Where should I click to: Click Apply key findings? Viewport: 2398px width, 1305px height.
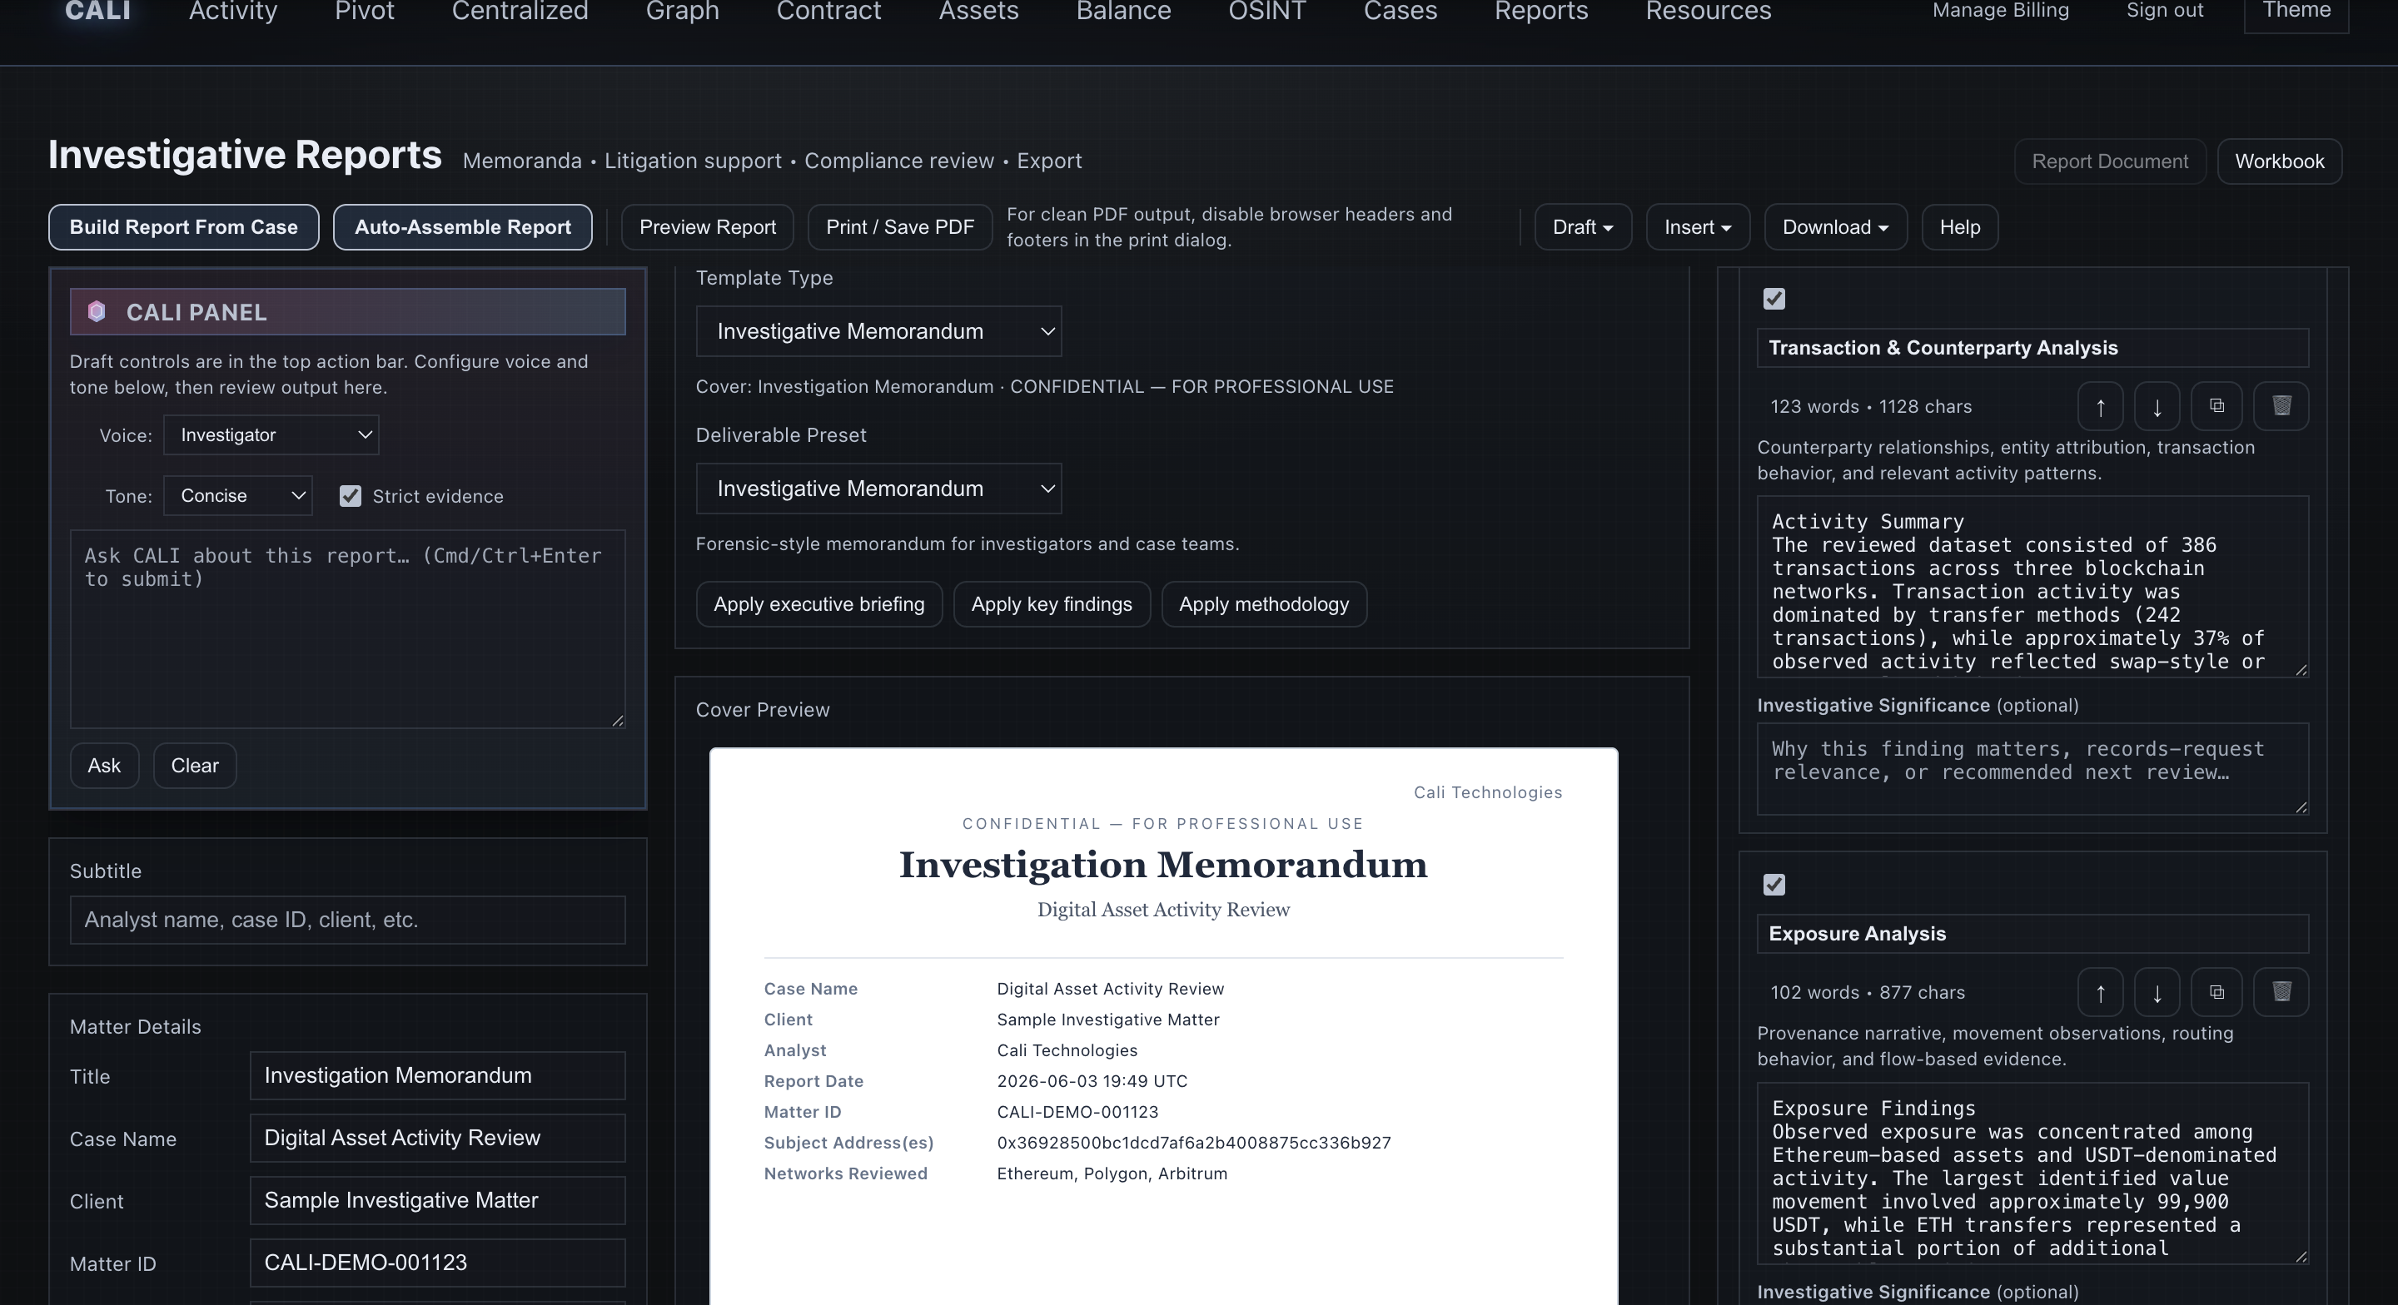tap(1052, 604)
